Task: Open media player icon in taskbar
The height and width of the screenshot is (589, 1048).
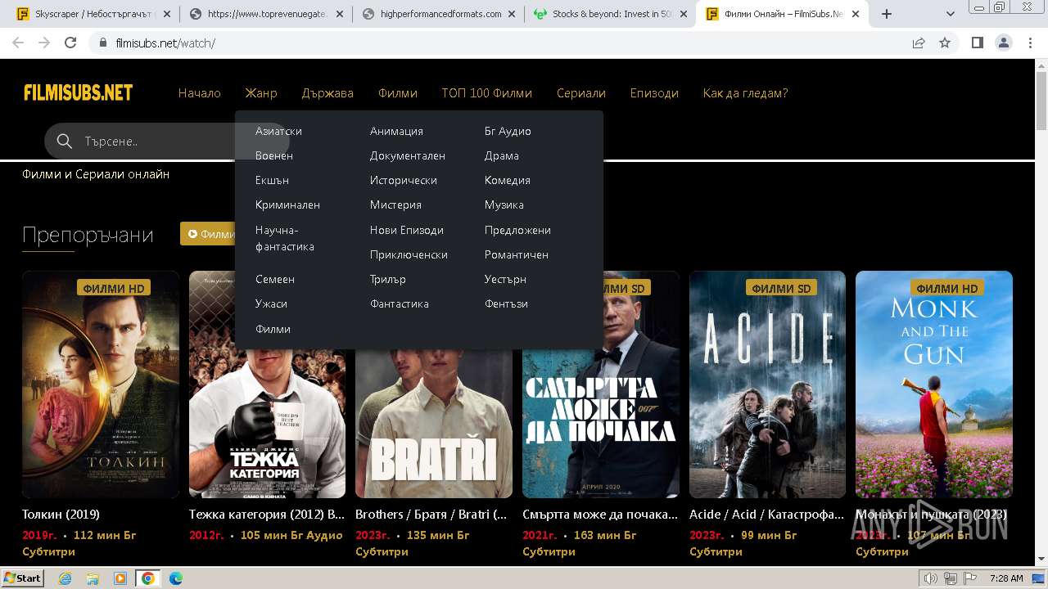Action: click(120, 578)
